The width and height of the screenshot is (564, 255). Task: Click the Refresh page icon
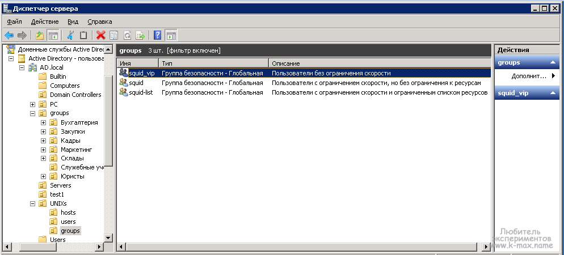click(x=127, y=35)
